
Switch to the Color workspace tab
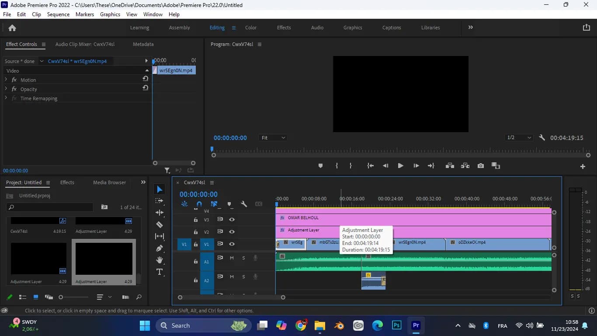coord(251,28)
